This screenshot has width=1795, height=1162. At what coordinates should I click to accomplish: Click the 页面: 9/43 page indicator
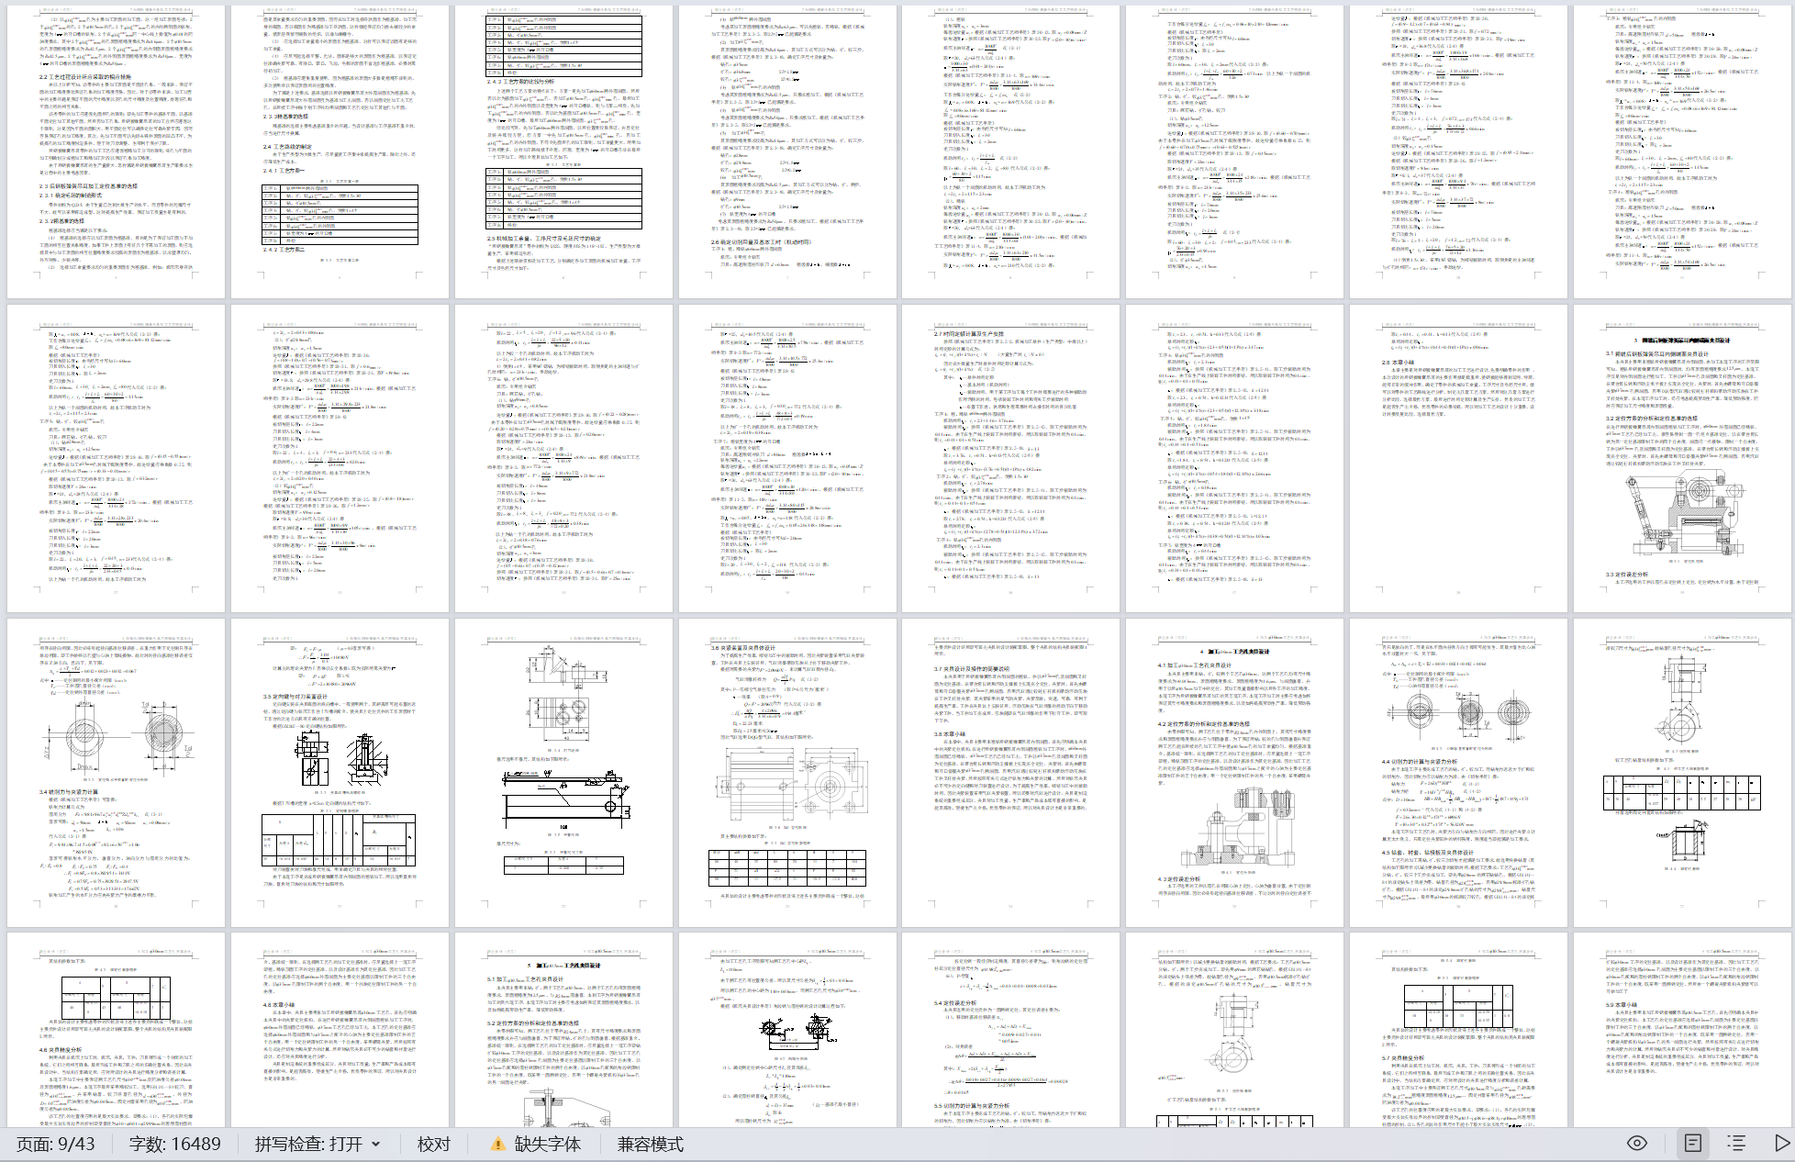tap(55, 1144)
